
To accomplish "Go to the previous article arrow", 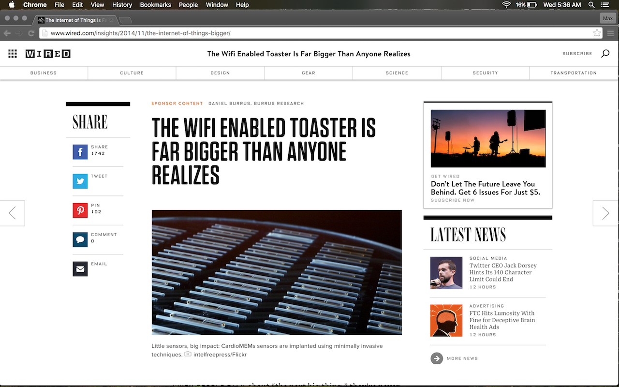I will coord(12,213).
